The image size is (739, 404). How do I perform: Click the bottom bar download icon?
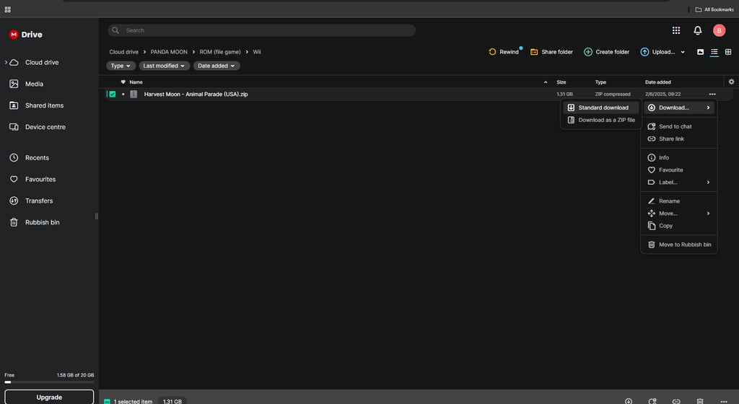point(629,401)
